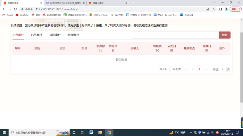This screenshot has height=136, width=243.
Task: Open the browser side panel icon
Action: (221, 9)
